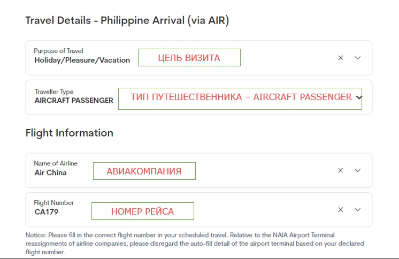Clear the Purpose of Travel selection
Image resolution: width=399 pixels, height=259 pixels.
pyautogui.click(x=341, y=58)
